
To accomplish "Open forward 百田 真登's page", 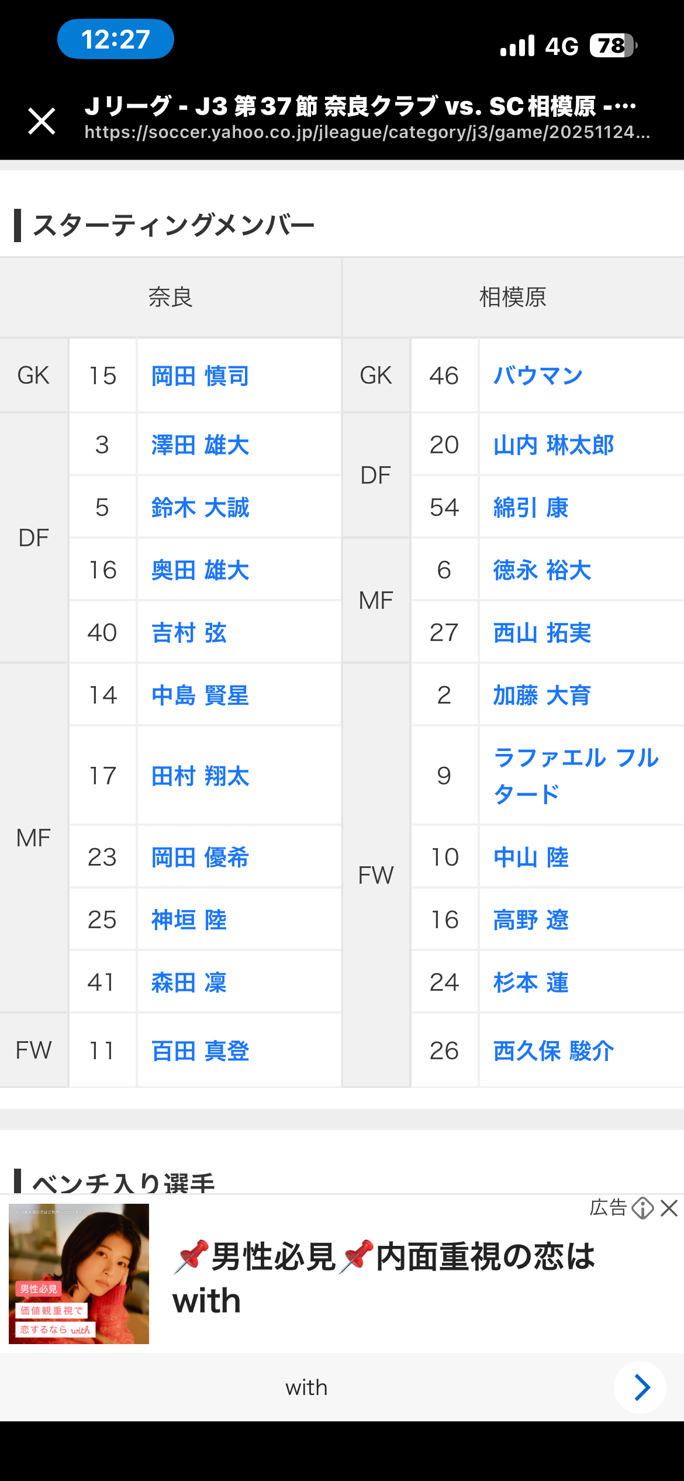I will tap(200, 1051).
